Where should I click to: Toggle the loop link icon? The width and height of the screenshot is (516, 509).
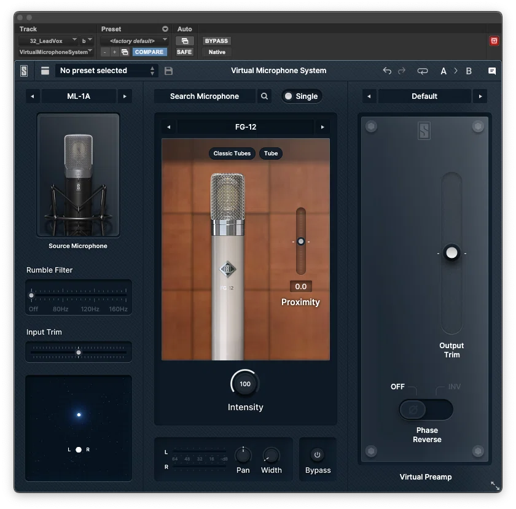coord(422,71)
